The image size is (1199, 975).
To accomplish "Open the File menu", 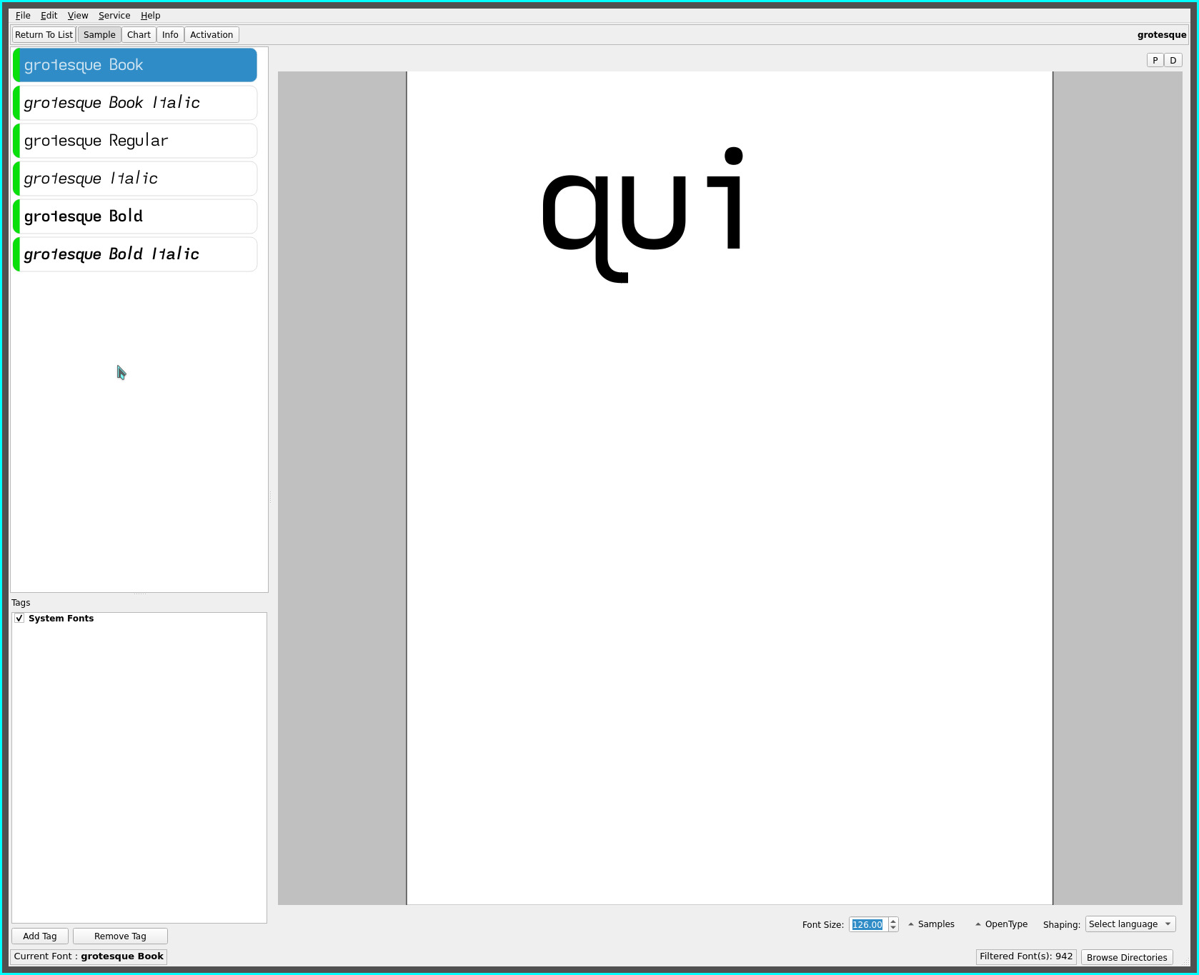I will 23,16.
